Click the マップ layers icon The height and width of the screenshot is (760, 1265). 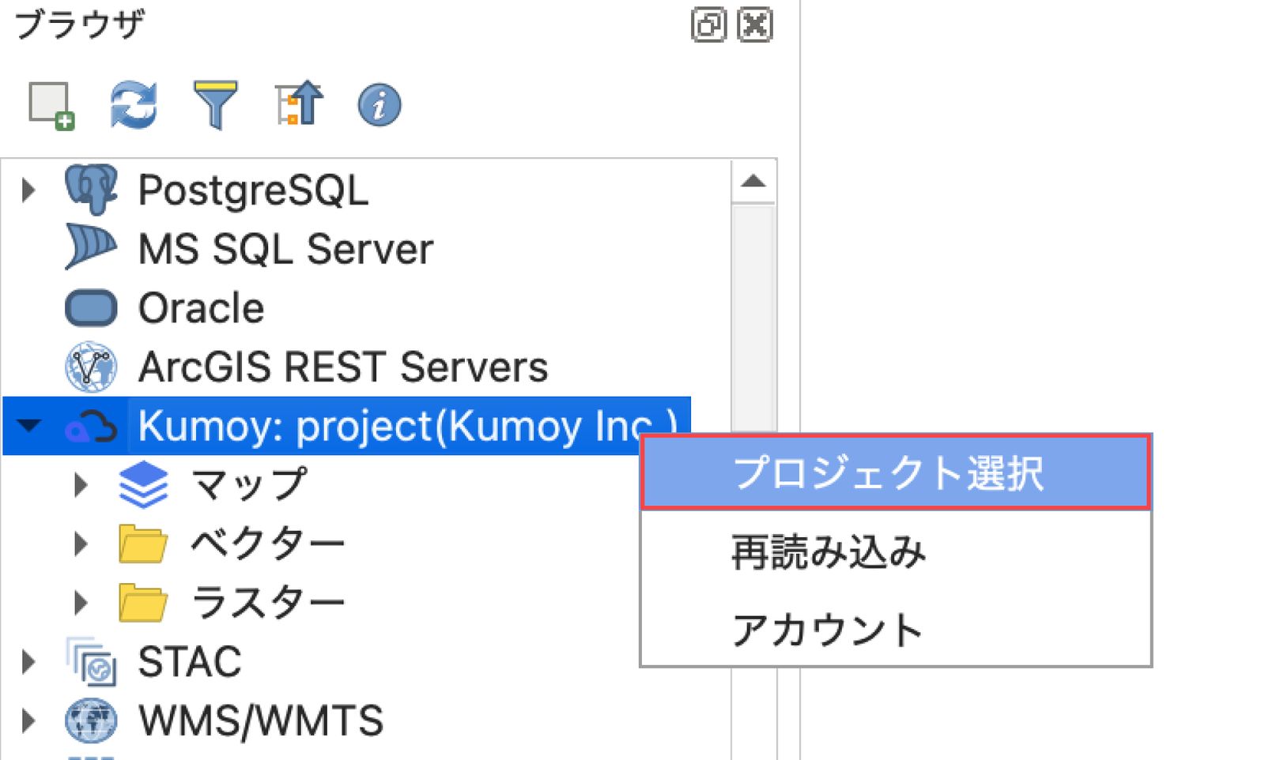pos(143,484)
